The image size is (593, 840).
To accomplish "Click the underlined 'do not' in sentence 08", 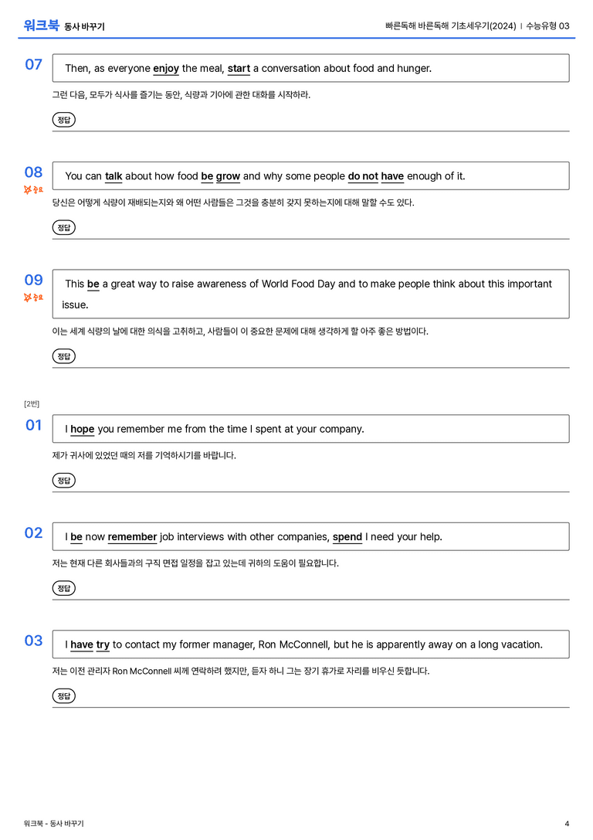I will click(363, 176).
